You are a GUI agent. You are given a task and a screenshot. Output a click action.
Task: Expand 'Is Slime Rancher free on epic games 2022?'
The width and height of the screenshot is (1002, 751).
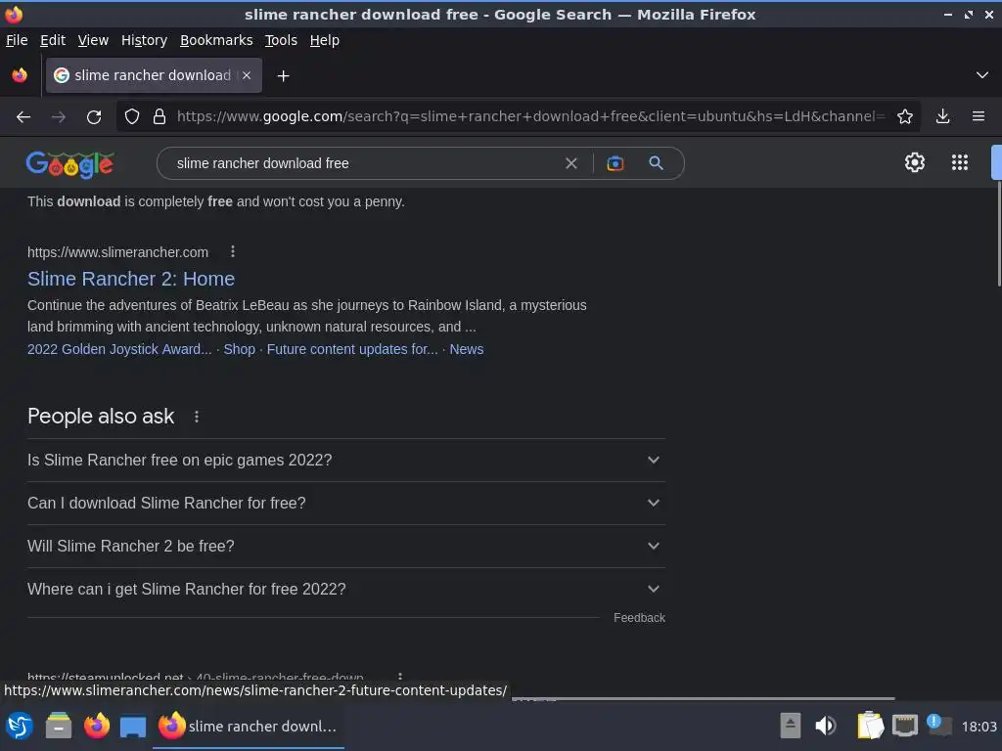(x=345, y=461)
